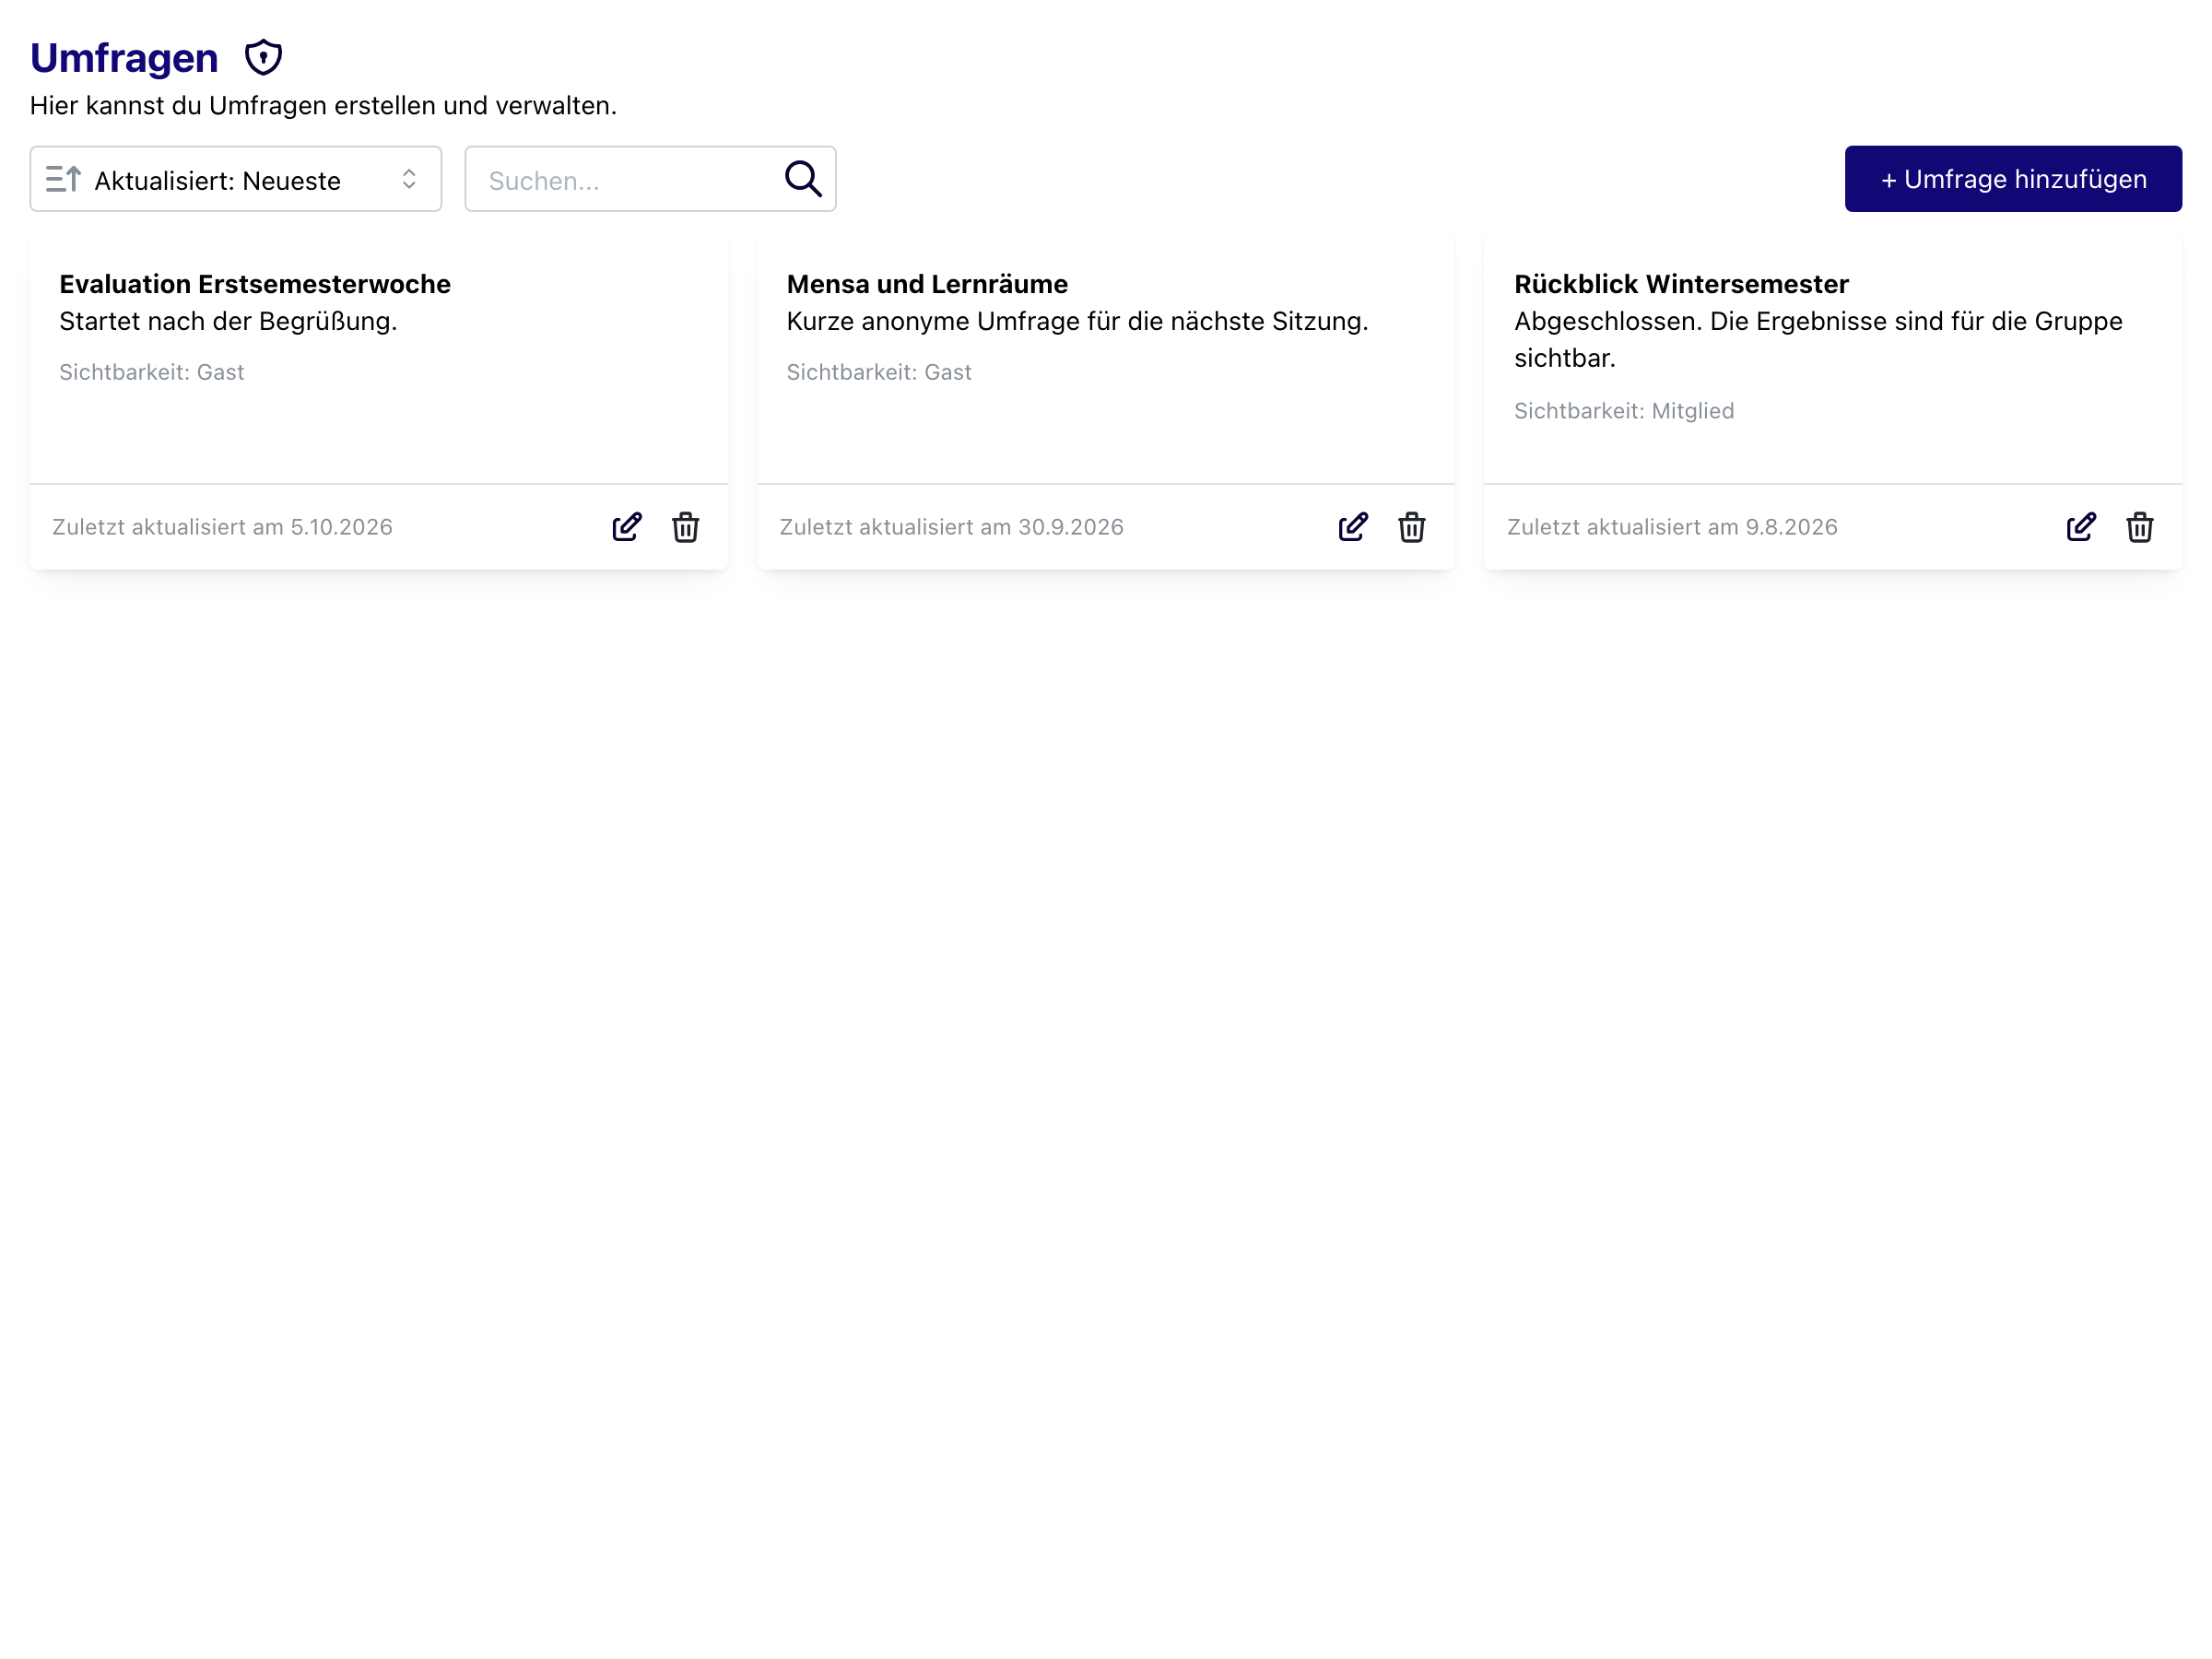
Task: Open the Mensa und Lernräume card title
Action: 927,284
